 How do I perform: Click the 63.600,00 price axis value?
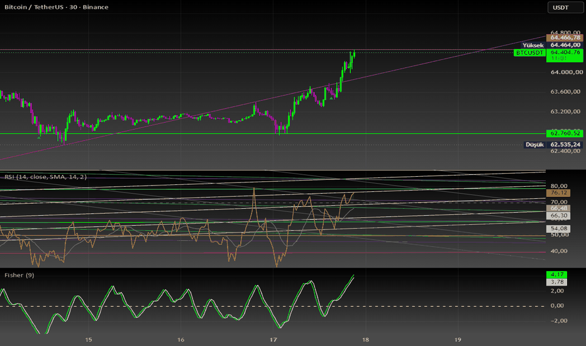(565, 92)
